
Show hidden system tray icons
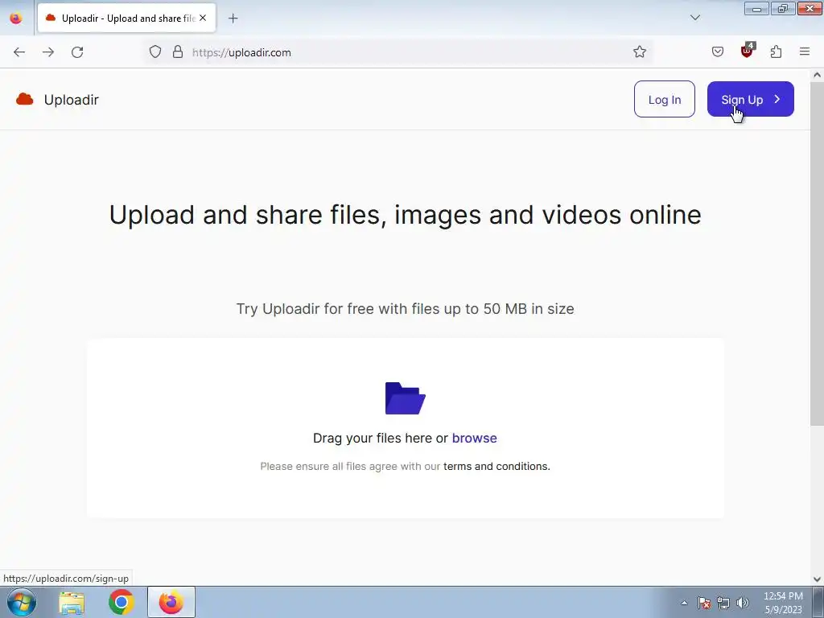(684, 603)
